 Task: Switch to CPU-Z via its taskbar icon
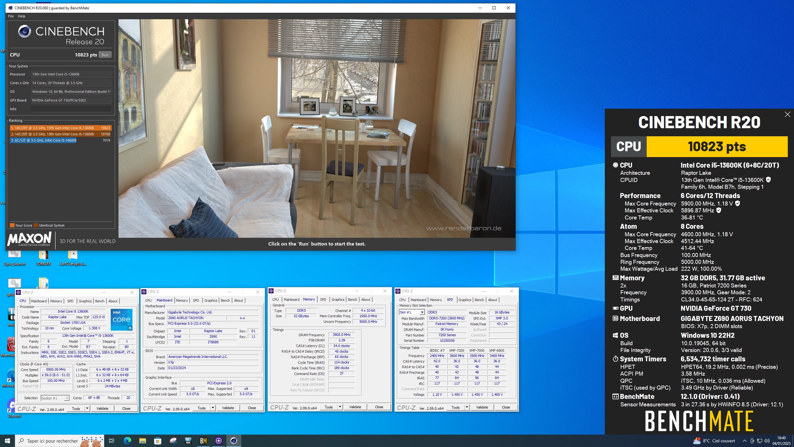[218, 441]
